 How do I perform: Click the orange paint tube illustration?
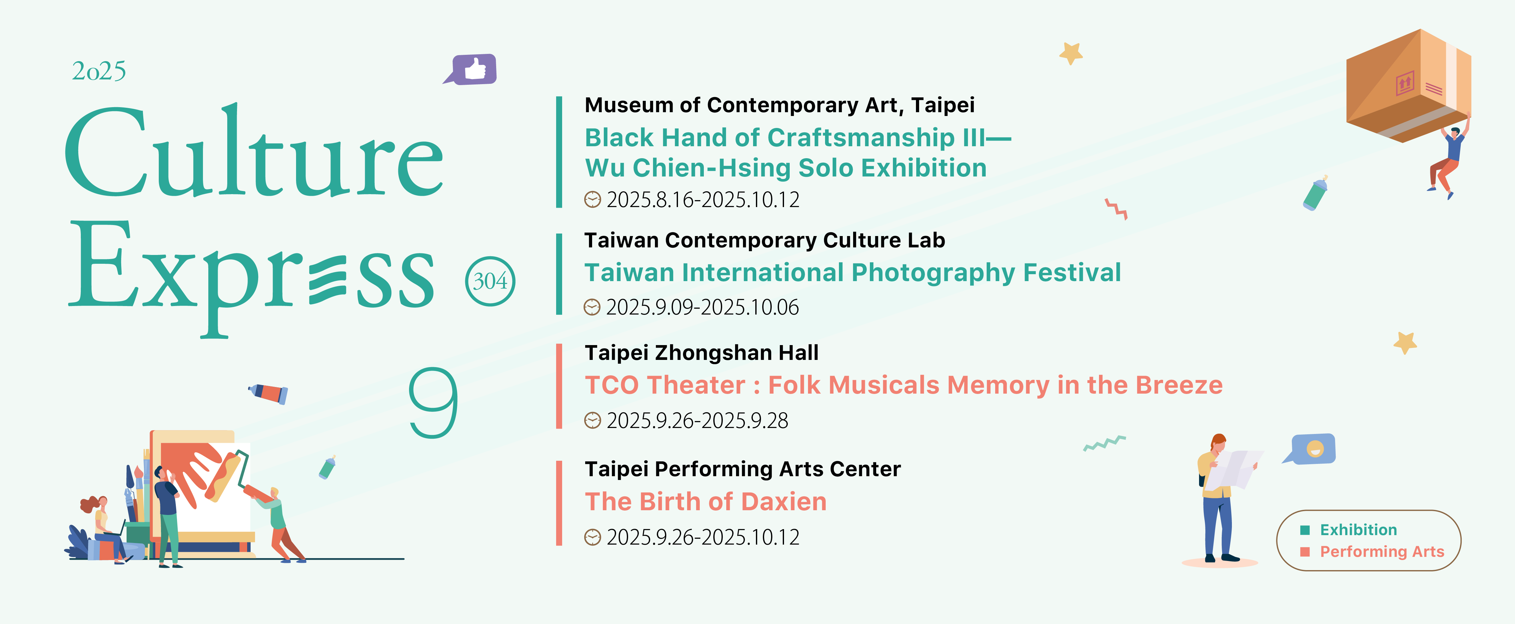click(268, 393)
